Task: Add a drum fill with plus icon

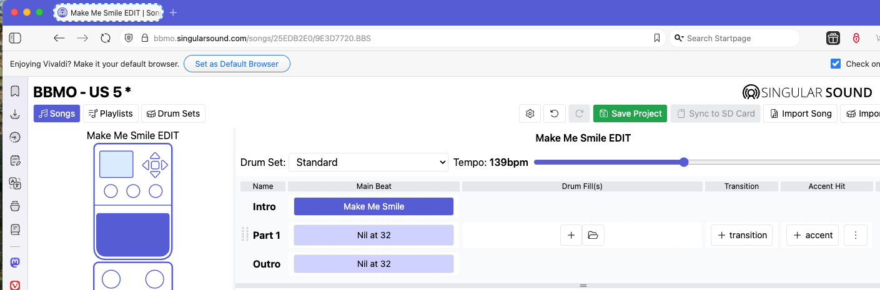Action: pyautogui.click(x=571, y=235)
